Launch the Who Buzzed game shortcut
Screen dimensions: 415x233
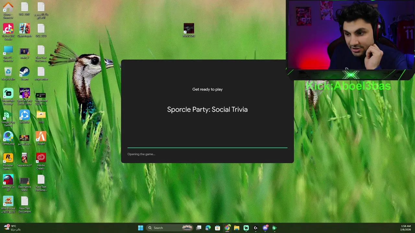8,205
